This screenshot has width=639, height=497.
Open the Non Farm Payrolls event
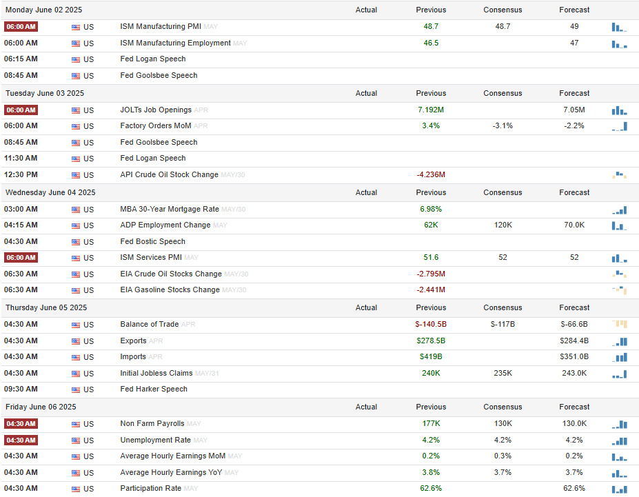pyautogui.click(x=152, y=424)
